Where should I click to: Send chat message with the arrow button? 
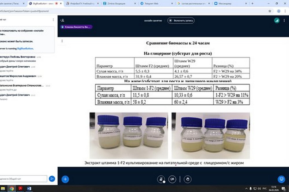[x=52, y=179]
